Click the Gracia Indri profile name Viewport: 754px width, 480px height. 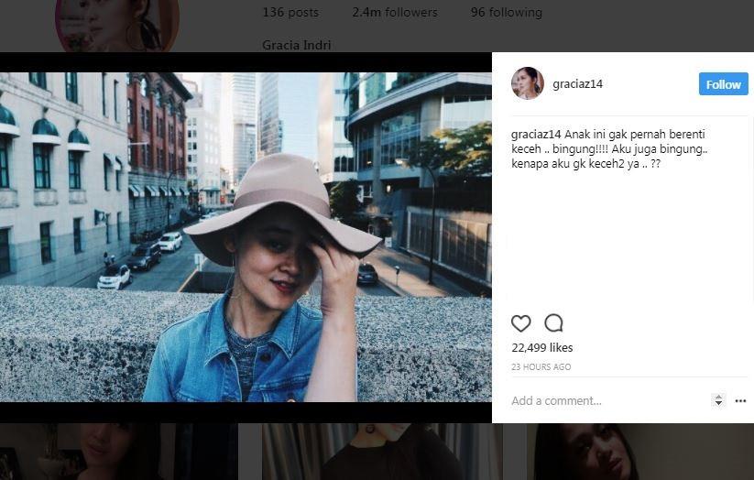click(296, 45)
